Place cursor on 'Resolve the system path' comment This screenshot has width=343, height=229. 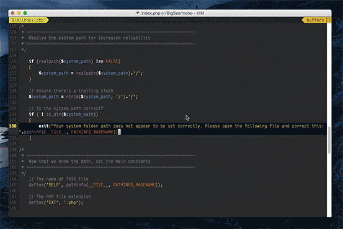pos(89,38)
